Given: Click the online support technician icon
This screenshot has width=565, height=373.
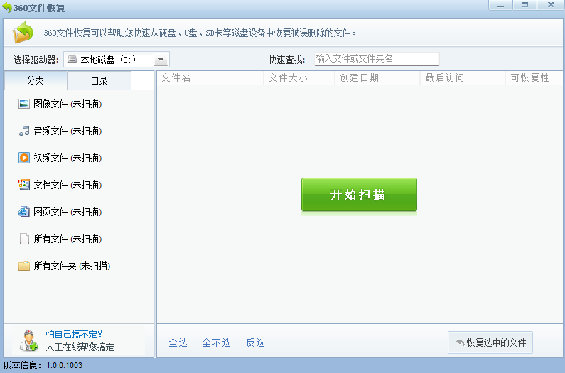Looking at the screenshot, I should 28,341.
